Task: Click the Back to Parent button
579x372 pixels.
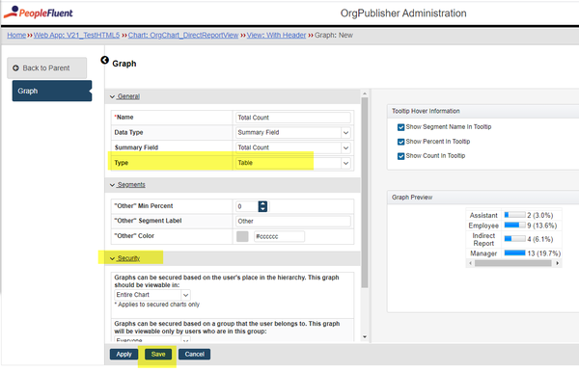Action: pos(47,67)
